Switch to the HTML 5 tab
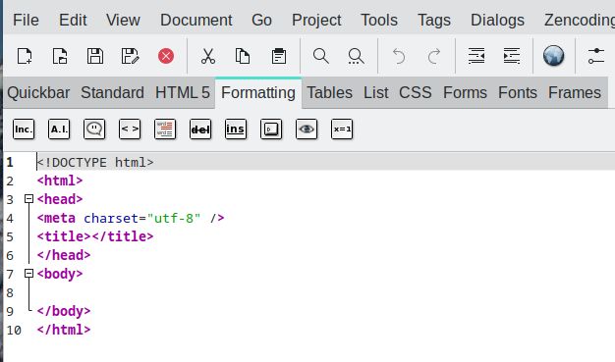The width and height of the screenshot is (615, 362). (183, 93)
